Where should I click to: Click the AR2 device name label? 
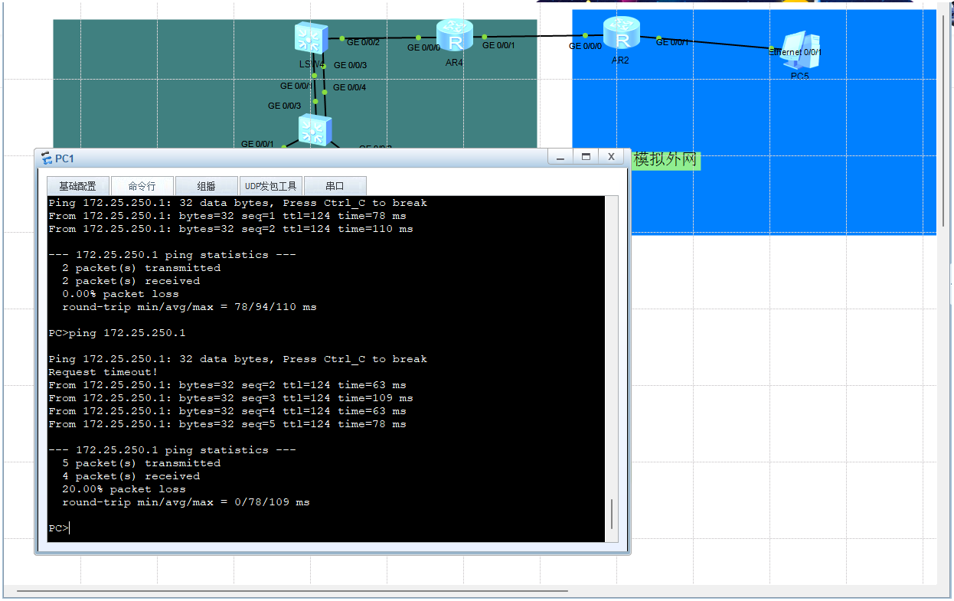(x=620, y=60)
